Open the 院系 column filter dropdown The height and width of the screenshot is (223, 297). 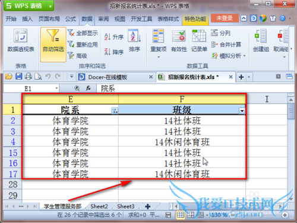(115, 111)
